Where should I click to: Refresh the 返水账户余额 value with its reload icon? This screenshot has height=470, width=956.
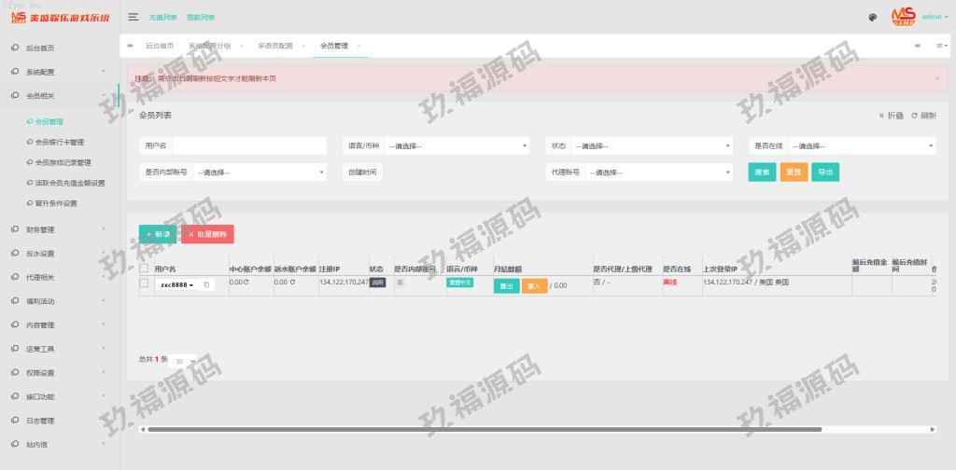291,282
